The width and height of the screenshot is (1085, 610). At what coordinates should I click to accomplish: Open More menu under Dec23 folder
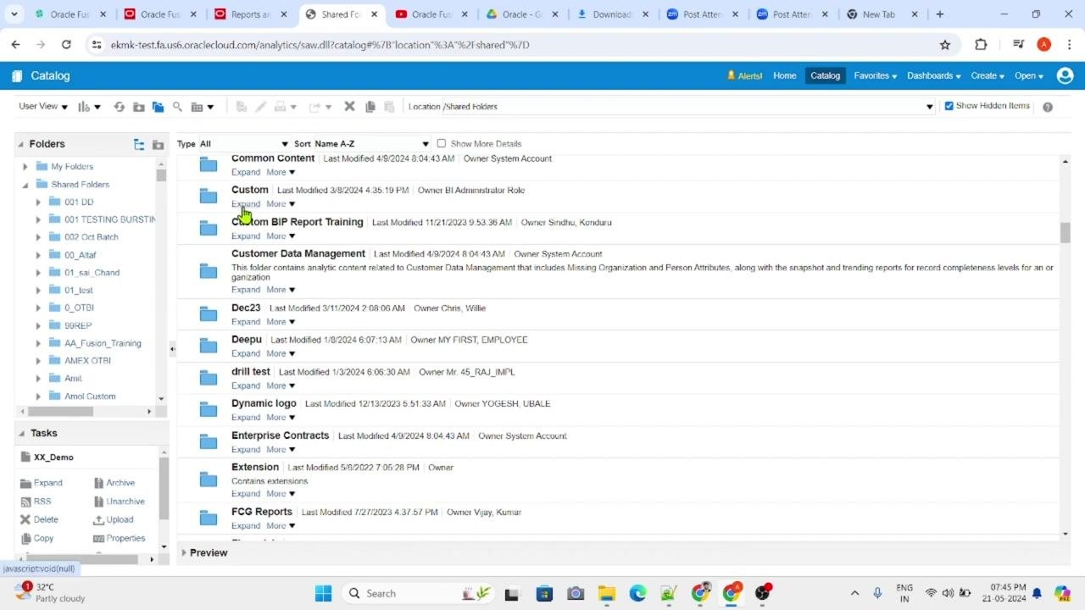(281, 322)
